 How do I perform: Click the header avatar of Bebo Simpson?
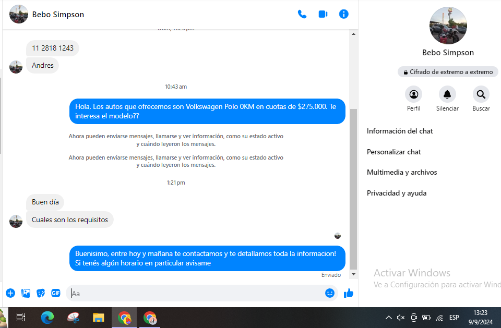click(x=19, y=14)
